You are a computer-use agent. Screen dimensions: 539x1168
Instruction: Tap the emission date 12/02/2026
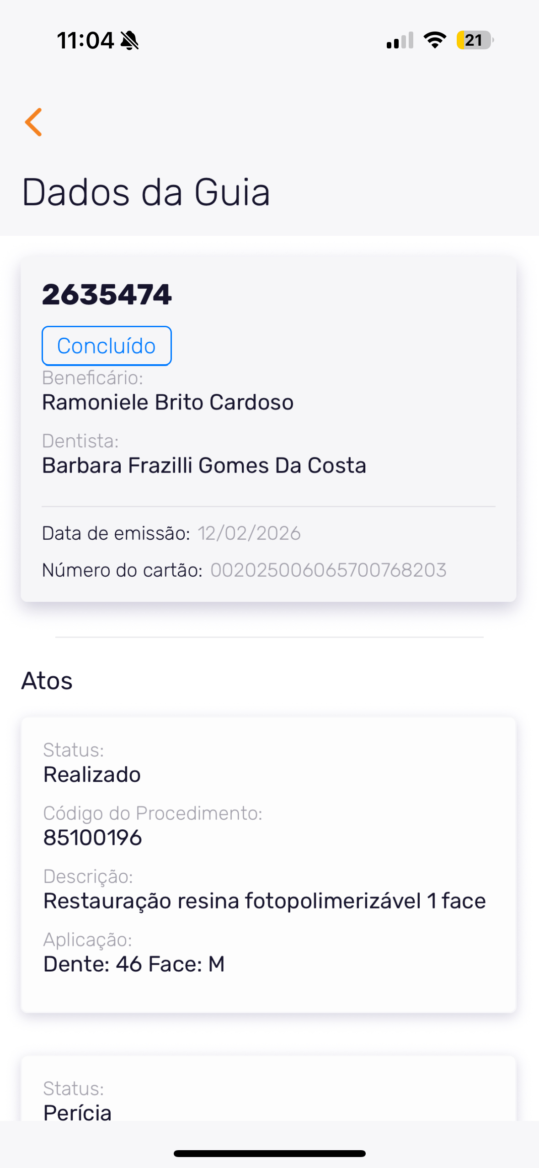[249, 533]
